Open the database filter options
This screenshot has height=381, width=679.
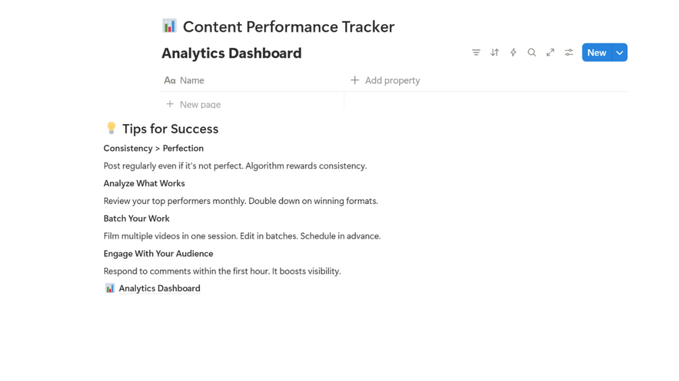(476, 53)
